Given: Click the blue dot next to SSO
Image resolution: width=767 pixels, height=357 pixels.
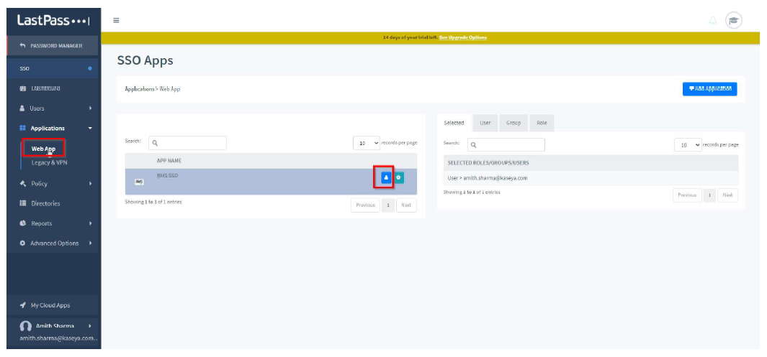Looking at the screenshot, I should [89, 68].
